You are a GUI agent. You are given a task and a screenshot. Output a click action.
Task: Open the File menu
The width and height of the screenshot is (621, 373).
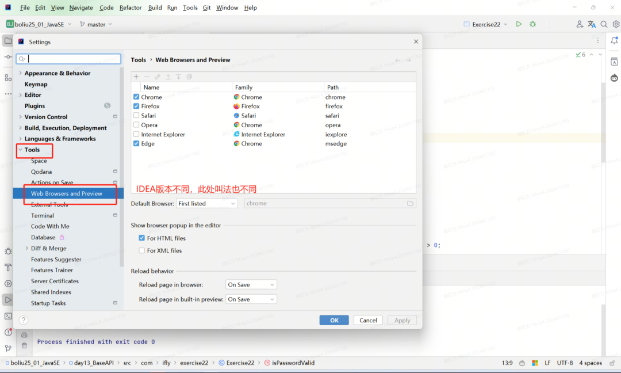[x=25, y=7]
